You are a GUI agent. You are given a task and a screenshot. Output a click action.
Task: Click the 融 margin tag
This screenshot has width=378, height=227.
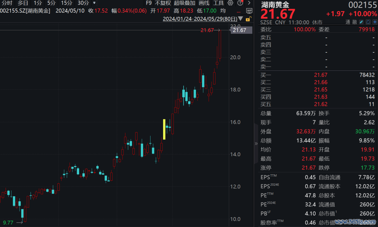point(354,22)
